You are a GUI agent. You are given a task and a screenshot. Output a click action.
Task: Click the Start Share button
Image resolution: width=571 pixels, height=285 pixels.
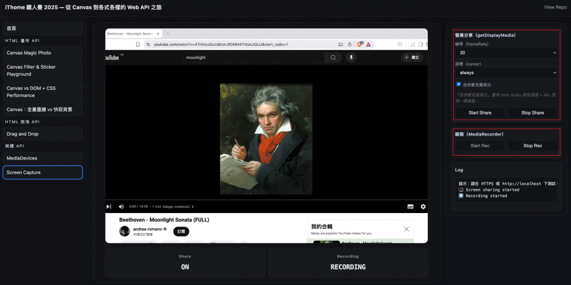tap(480, 113)
